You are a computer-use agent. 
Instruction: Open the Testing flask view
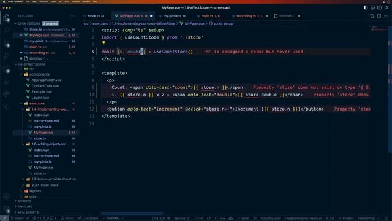[x=7, y=81]
